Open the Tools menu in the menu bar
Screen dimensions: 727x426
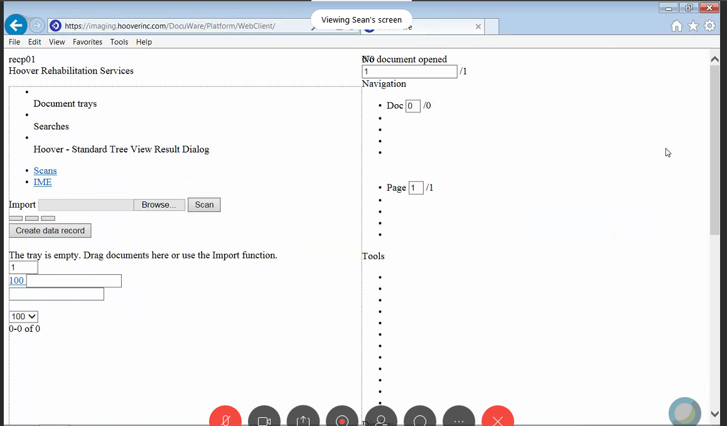click(119, 42)
